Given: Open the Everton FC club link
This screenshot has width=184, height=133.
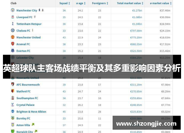Looking at the screenshot, I should tap(23, 51).
